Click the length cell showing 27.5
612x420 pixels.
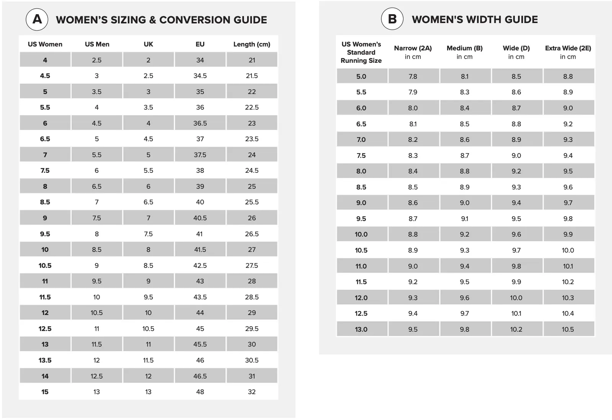252,265
